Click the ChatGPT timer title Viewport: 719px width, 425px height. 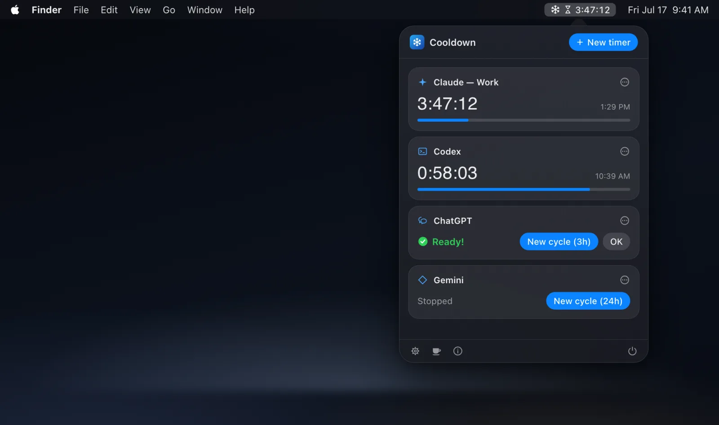point(453,220)
